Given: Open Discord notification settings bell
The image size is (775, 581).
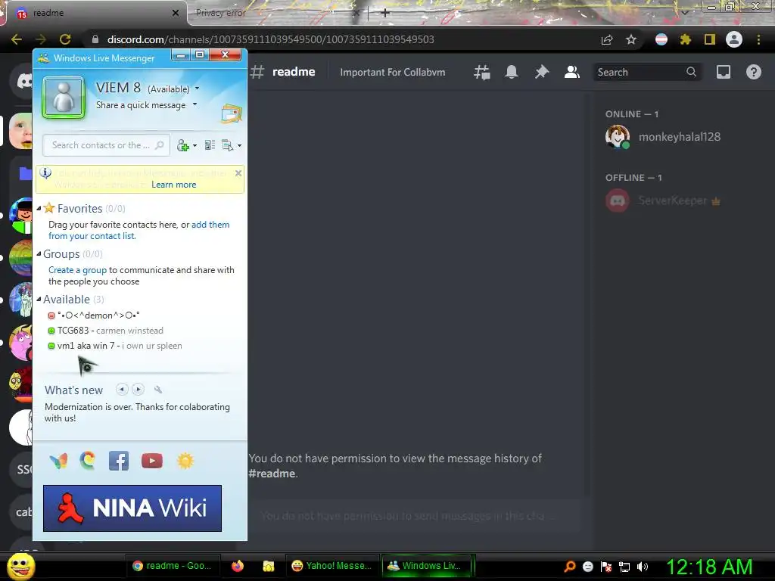Looking at the screenshot, I should click(512, 72).
